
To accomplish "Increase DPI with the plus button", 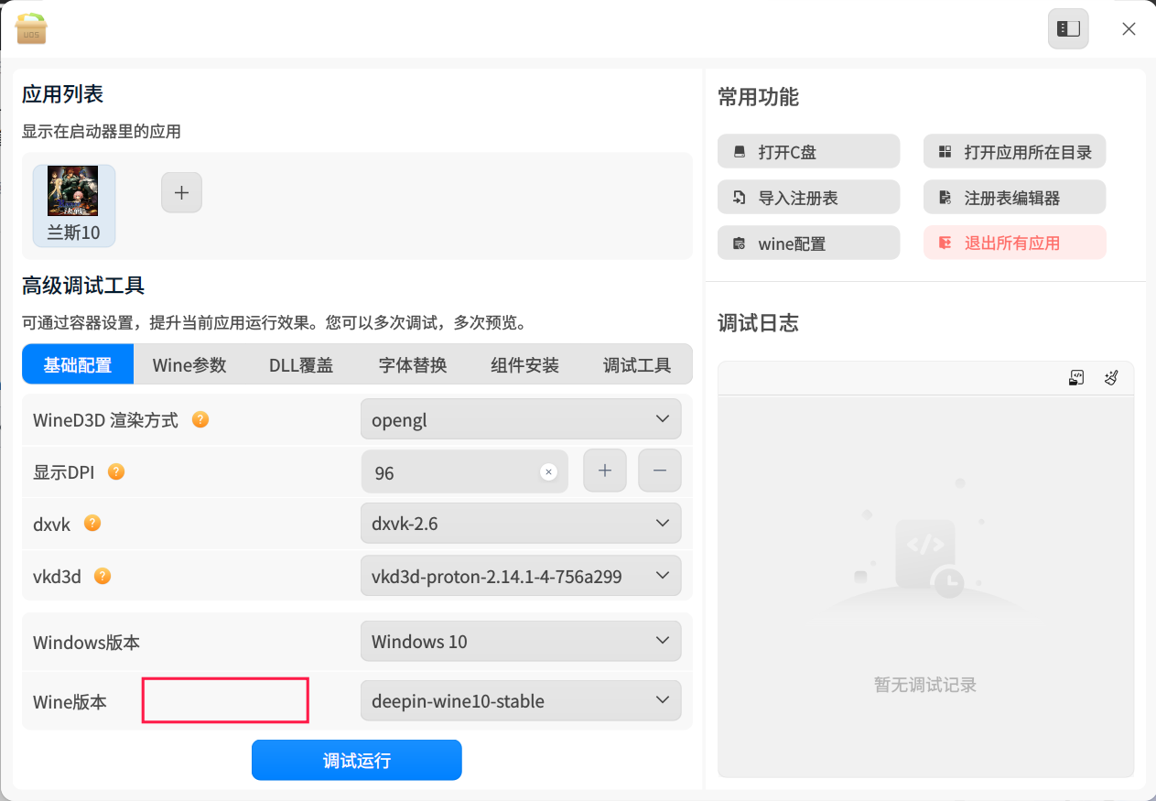I will click(605, 471).
